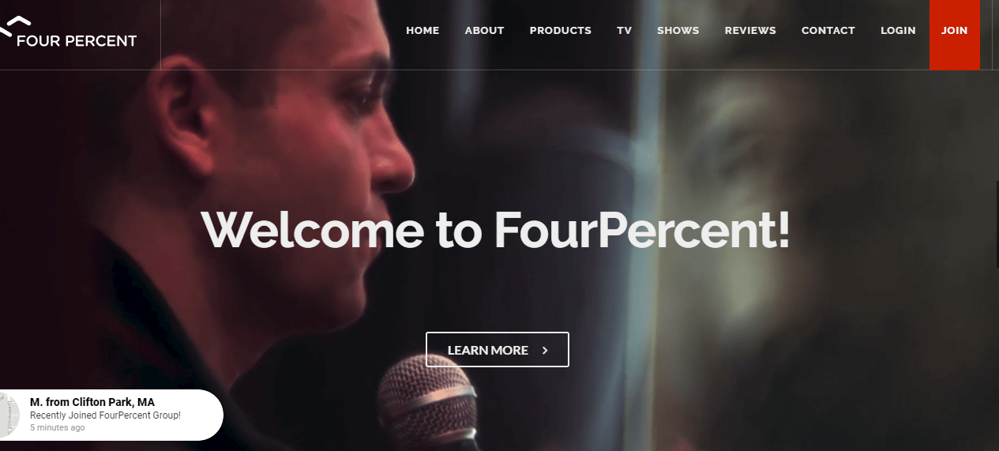The height and width of the screenshot is (451, 999).
Task: Select TV in the navigation bar
Action: tap(624, 31)
